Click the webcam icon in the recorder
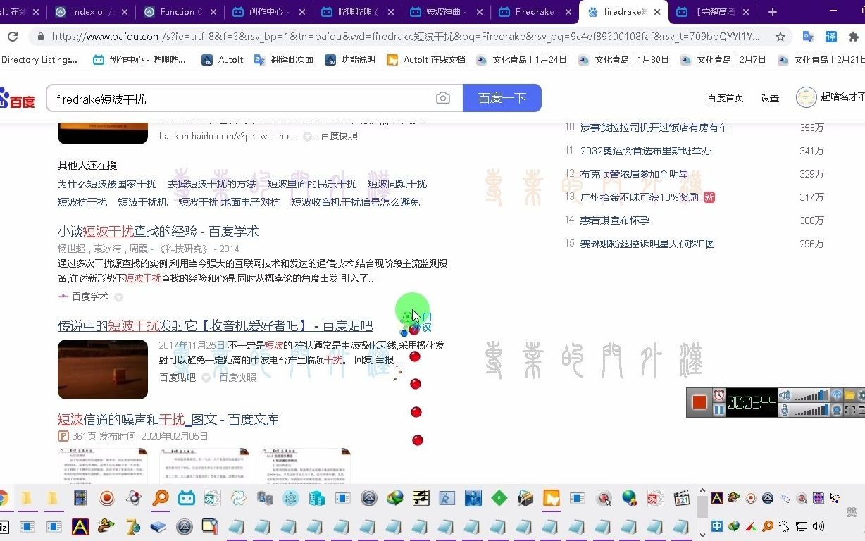The width and height of the screenshot is (865, 541). (837, 410)
